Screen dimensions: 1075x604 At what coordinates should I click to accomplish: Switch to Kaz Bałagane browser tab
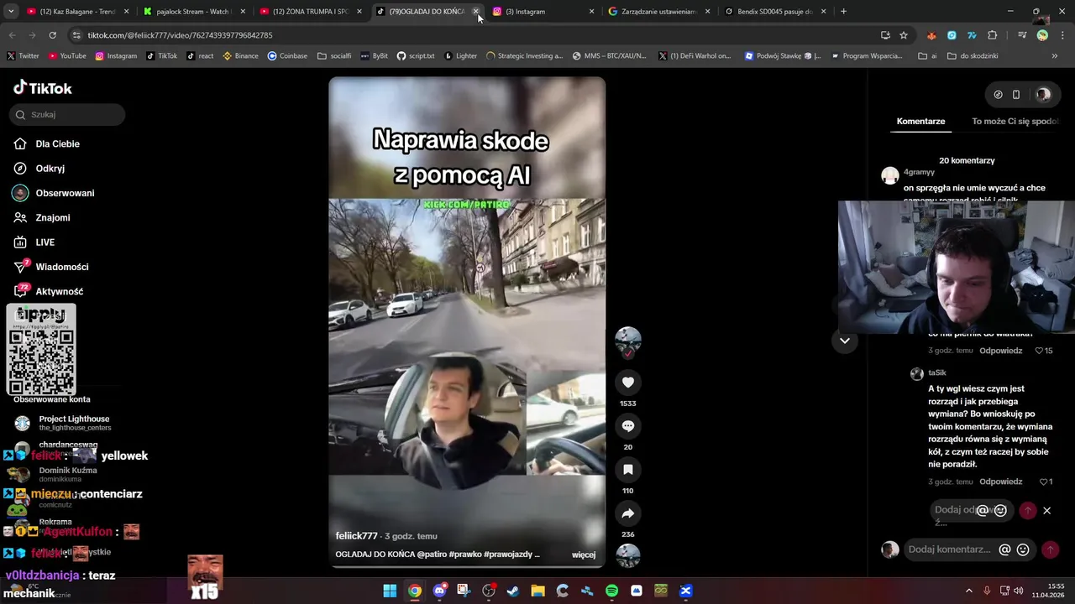(x=78, y=12)
